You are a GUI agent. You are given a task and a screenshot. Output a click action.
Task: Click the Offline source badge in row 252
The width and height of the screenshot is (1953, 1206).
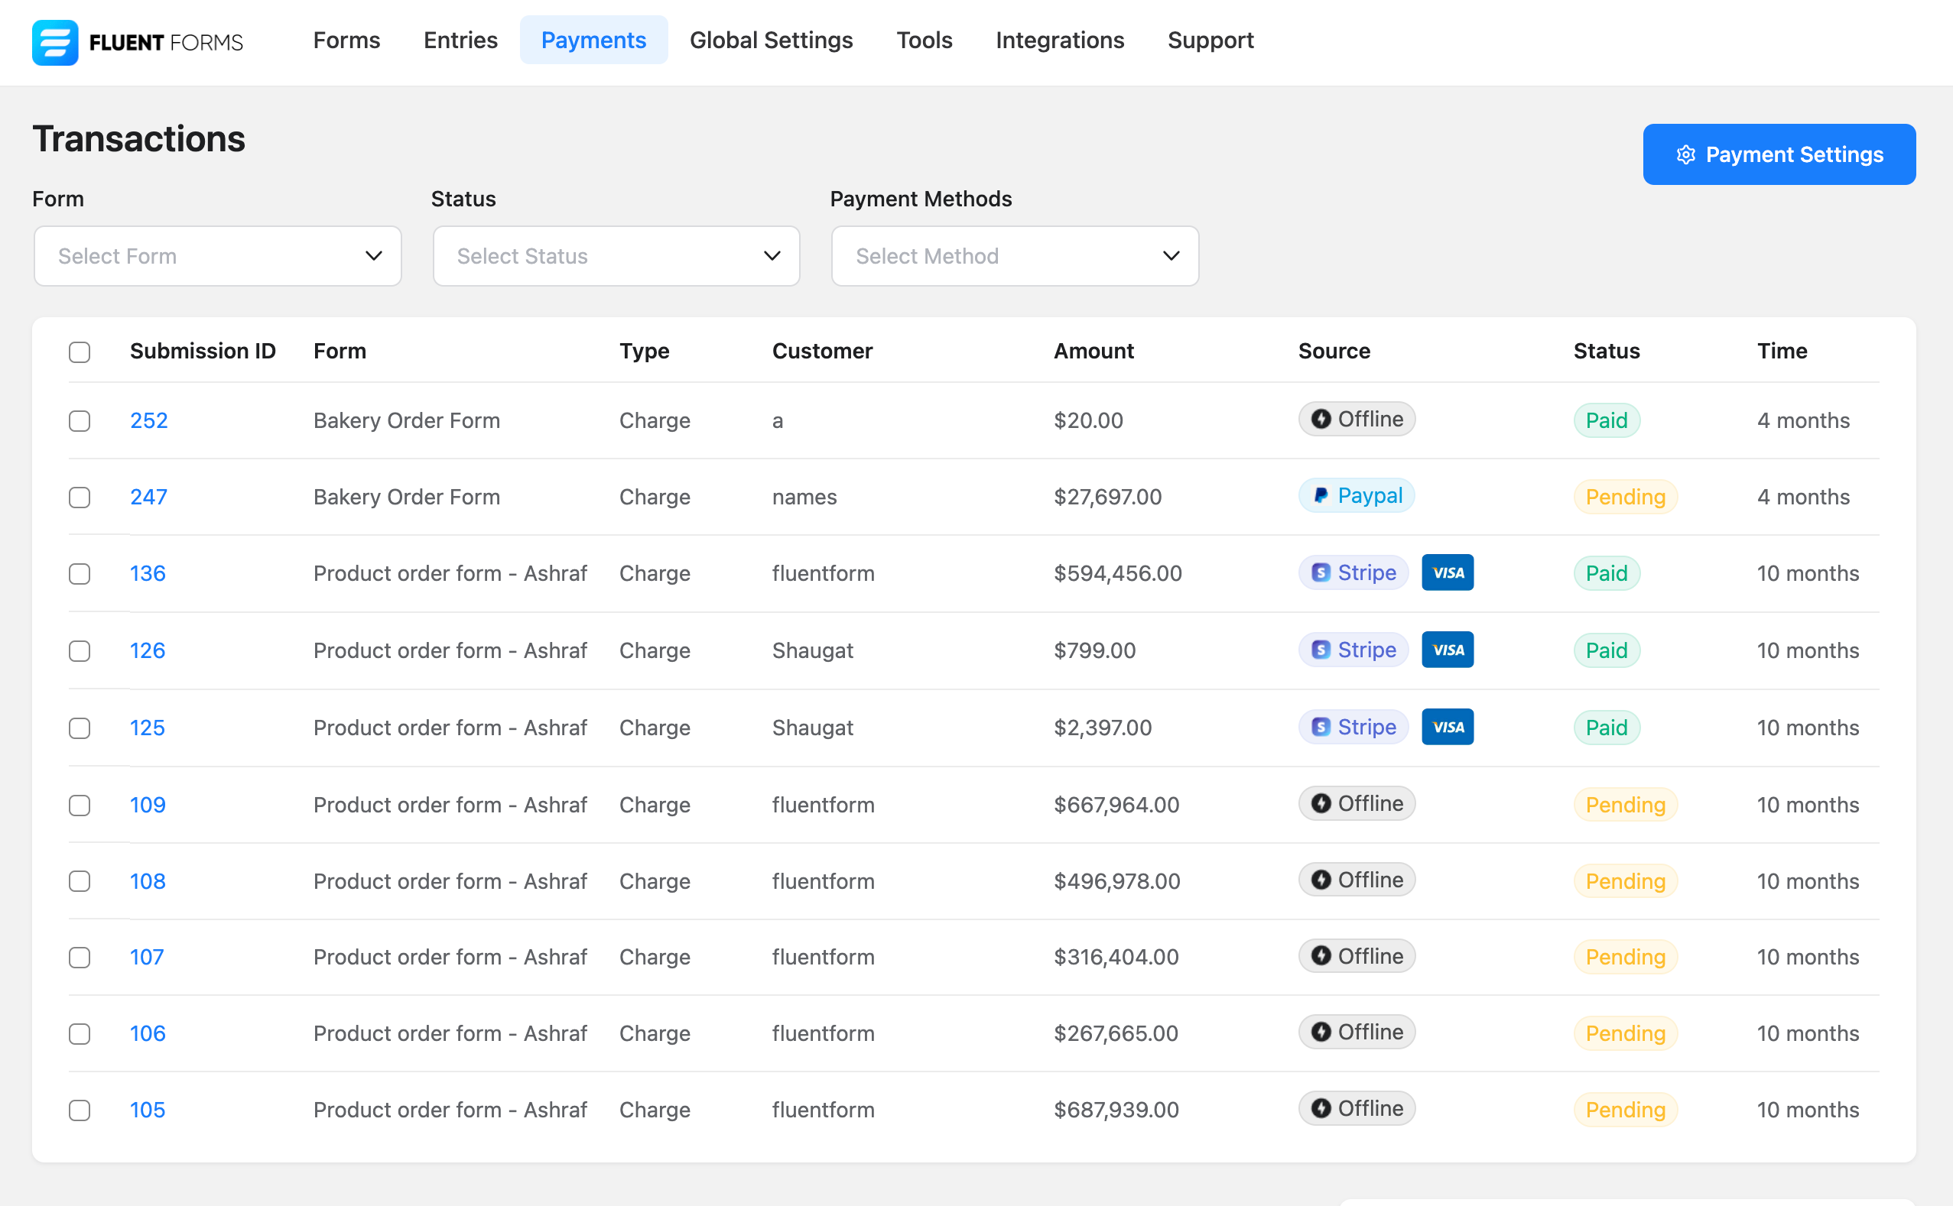(x=1356, y=419)
